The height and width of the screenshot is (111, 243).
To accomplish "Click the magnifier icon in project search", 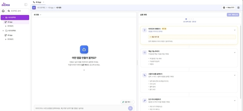I will (9, 11).
